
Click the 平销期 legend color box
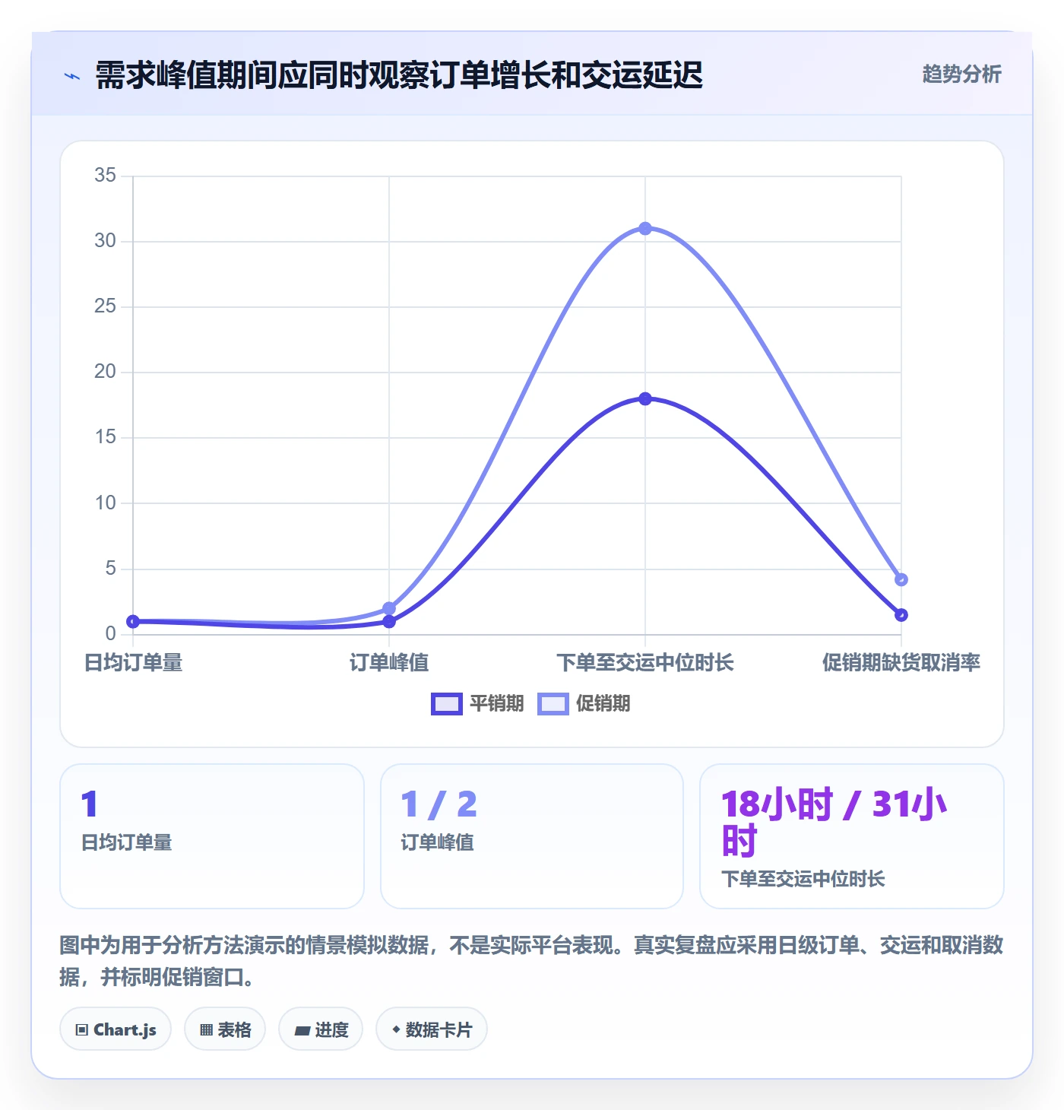(447, 704)
